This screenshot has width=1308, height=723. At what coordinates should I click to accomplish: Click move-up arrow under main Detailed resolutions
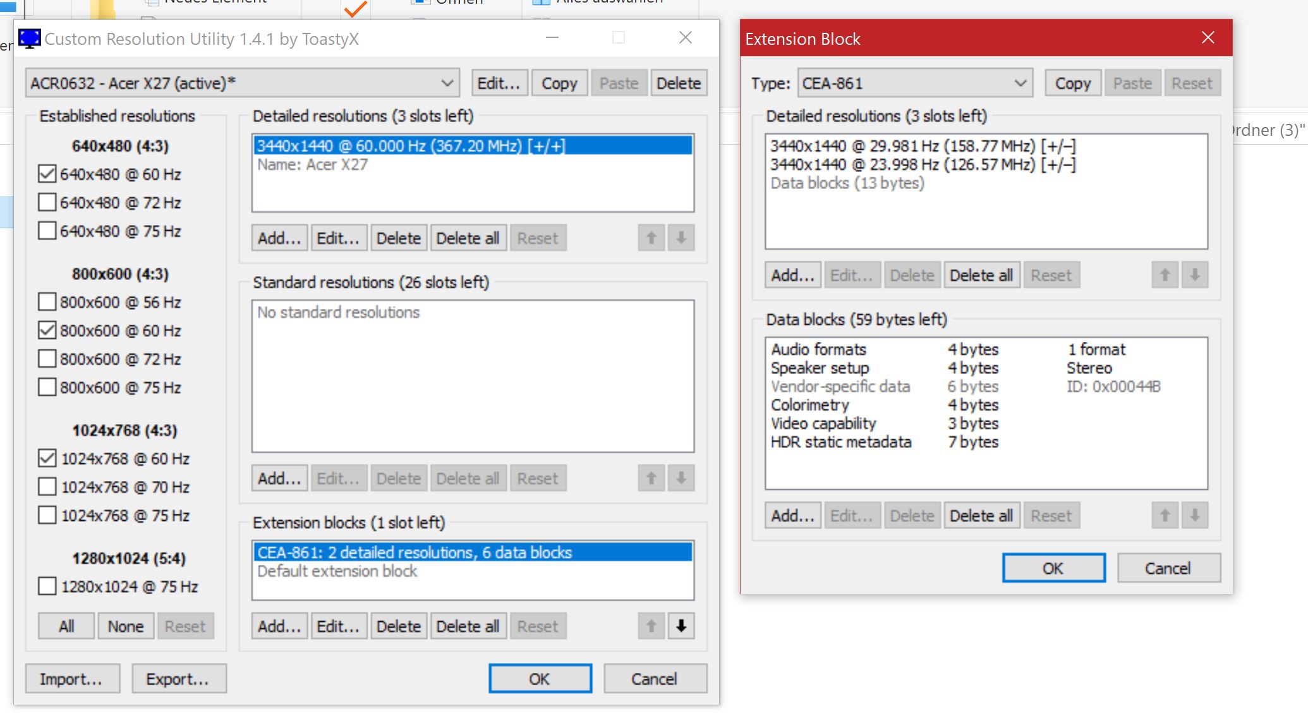click(651, 238)
